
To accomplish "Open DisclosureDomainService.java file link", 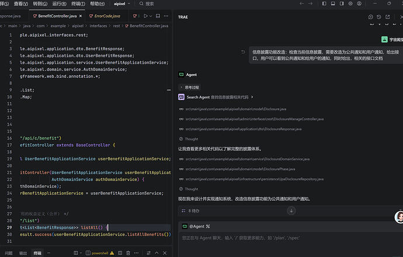I will (248, 159).
